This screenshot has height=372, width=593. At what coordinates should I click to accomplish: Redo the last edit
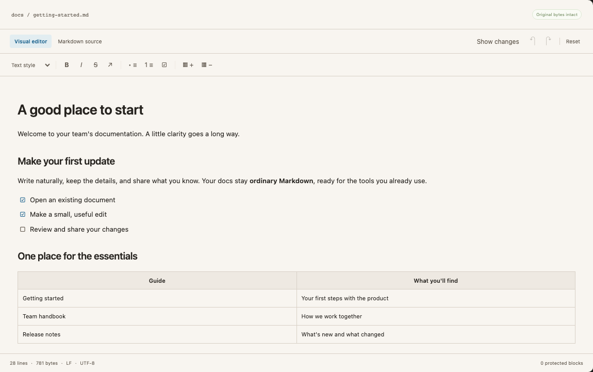click(x=548, y=41)
